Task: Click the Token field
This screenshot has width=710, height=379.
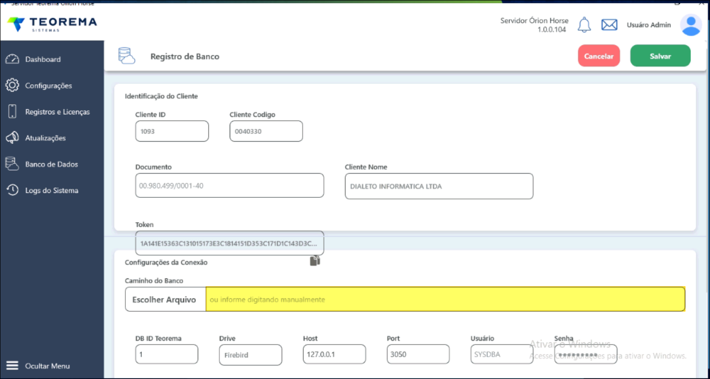Action: (x=229, y=243)
